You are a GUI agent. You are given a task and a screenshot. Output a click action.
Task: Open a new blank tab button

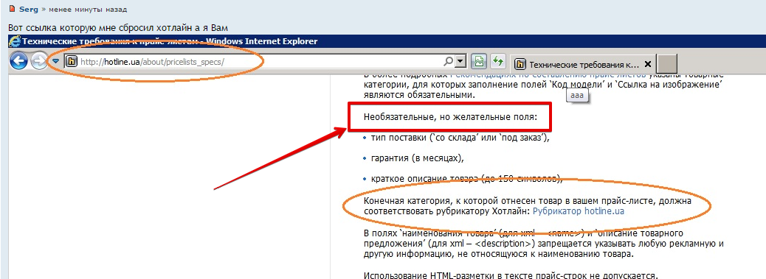point(666,64)
